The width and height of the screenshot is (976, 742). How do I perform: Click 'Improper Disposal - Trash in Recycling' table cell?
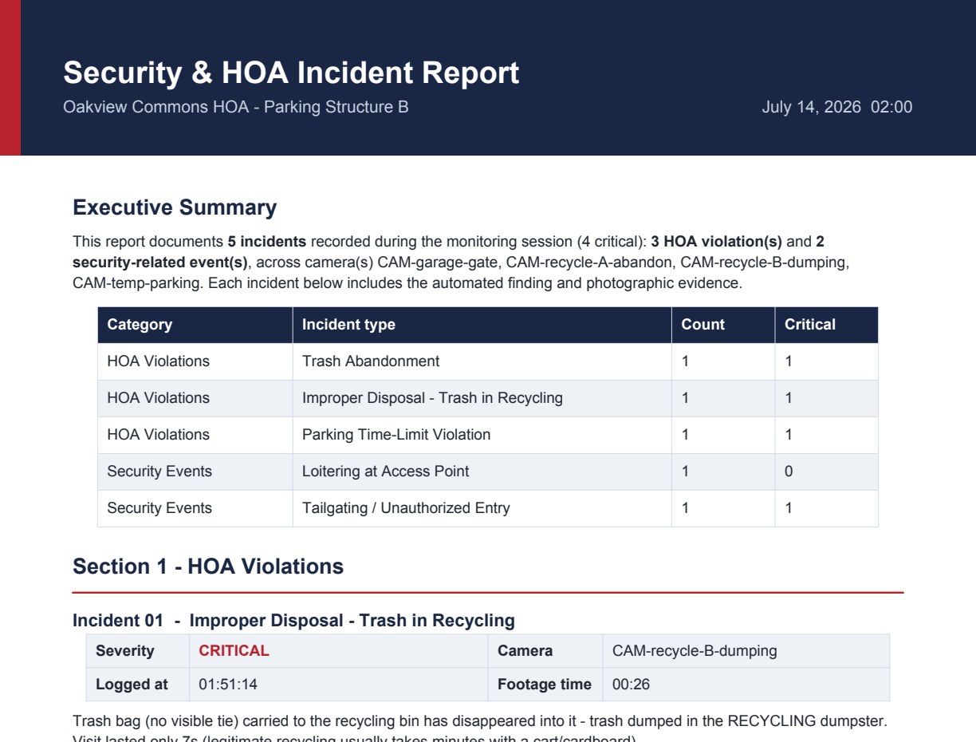[482, 398]
